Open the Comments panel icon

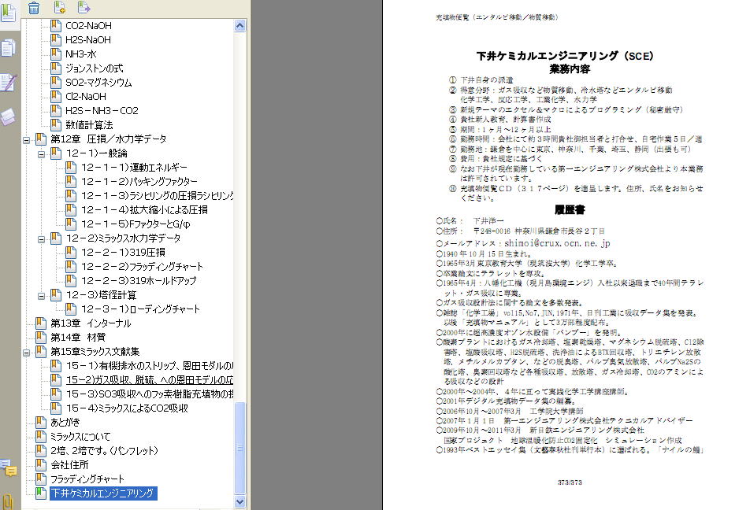[8, 468]
